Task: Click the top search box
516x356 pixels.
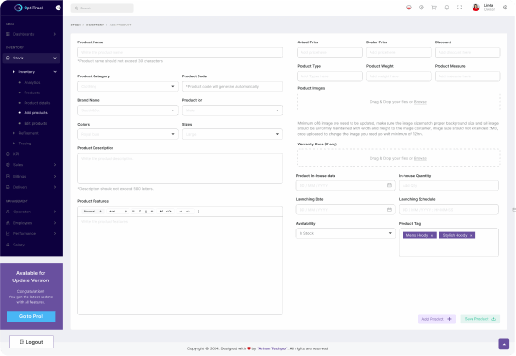Action: (102, 8)
